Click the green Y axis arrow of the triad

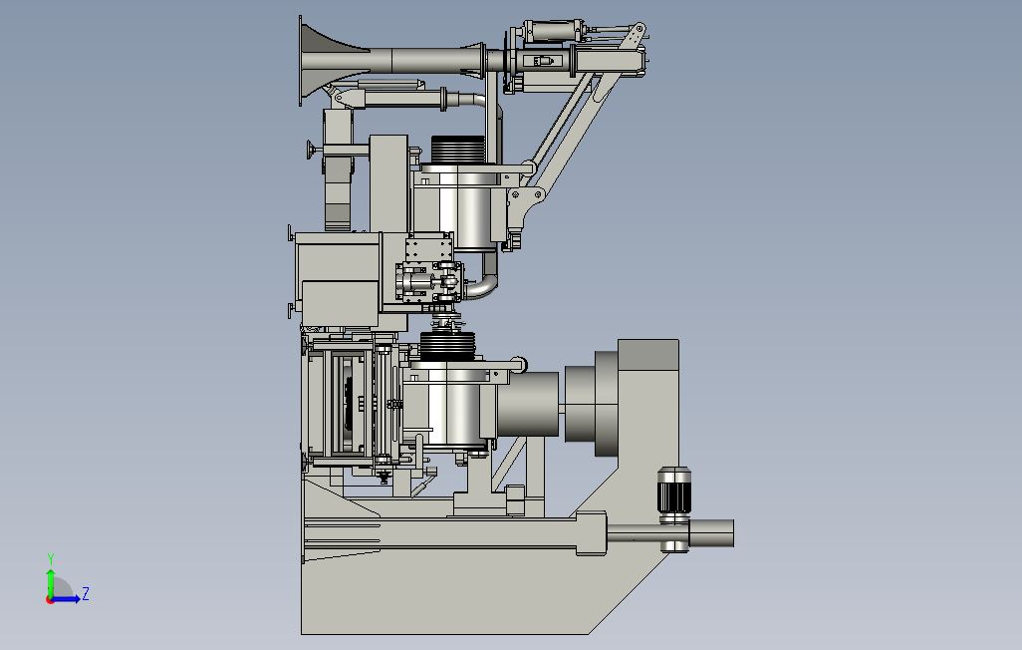[x=50, y=582]
